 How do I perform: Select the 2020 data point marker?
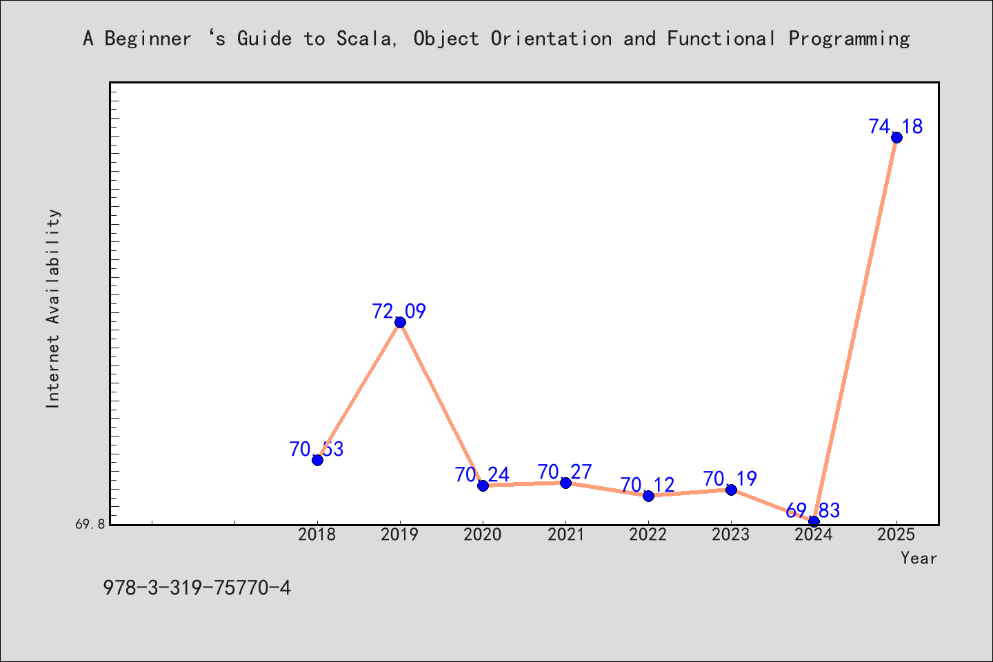483,485
